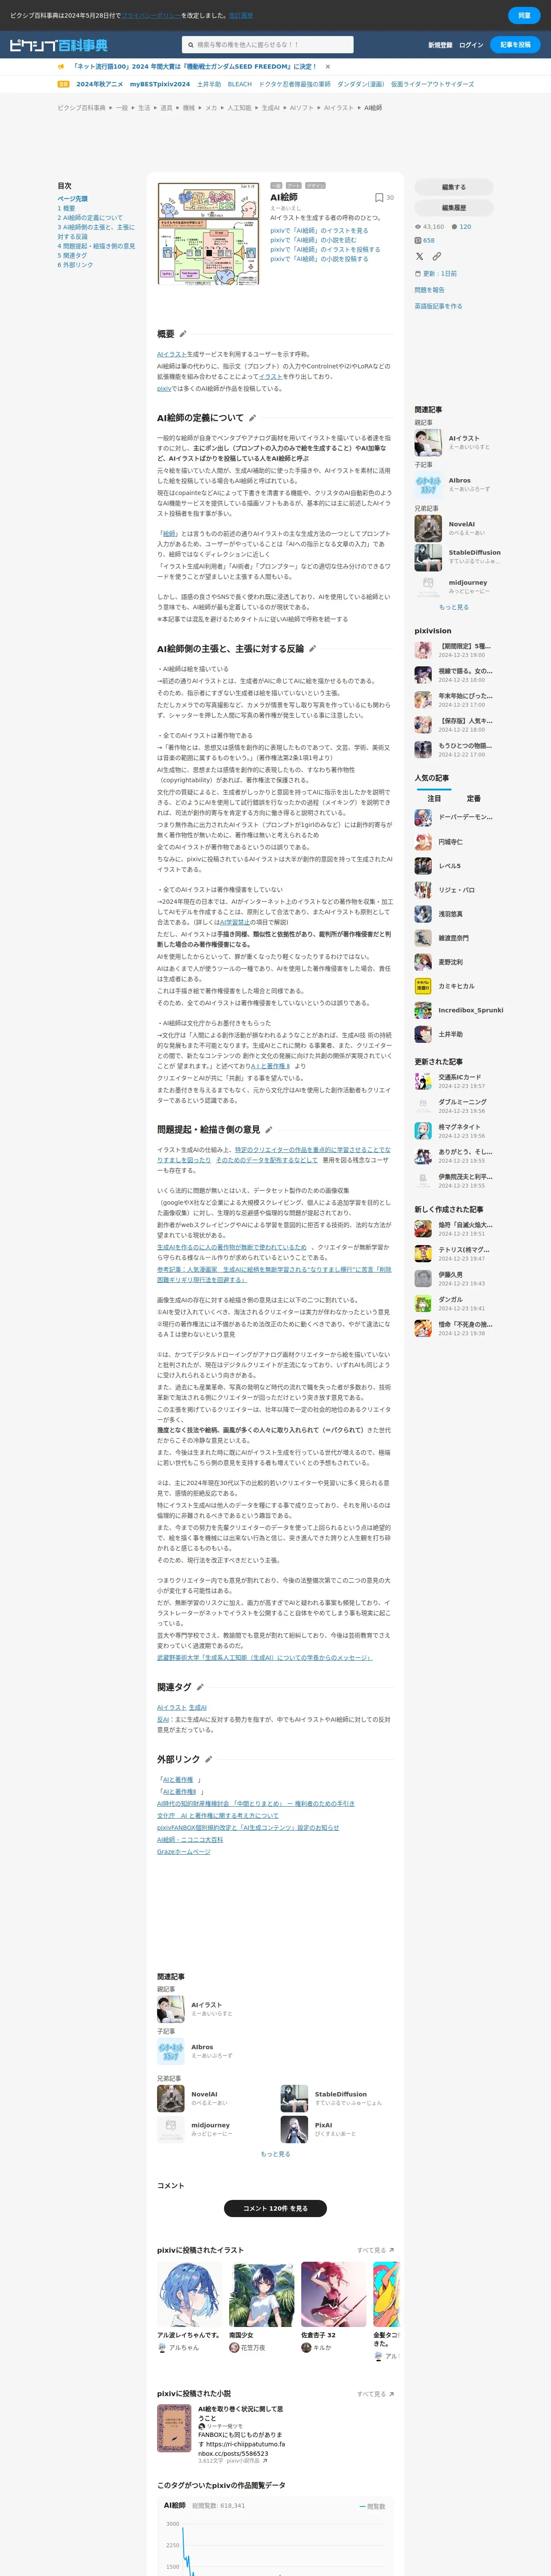Click 花笠万夜 author avatar
This screenshot has height=2576, width=551.
coord(233,2347)
